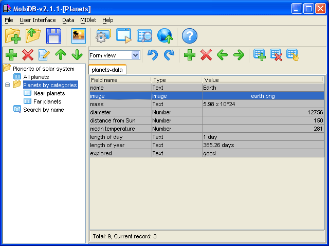
Task: Click the table icon with hand
Action: tap(293, 55)
